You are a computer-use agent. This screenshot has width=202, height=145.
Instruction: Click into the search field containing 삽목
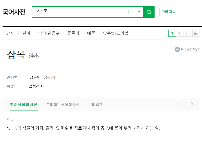click(x=80, y=12)
